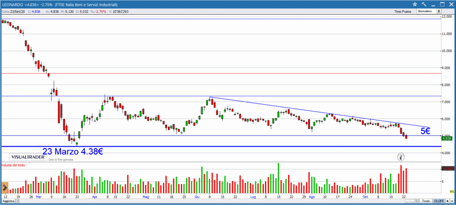This screenshot has height=205, width=456.
Task: Click the 12.000 price axis label
Action: (446, 17)
